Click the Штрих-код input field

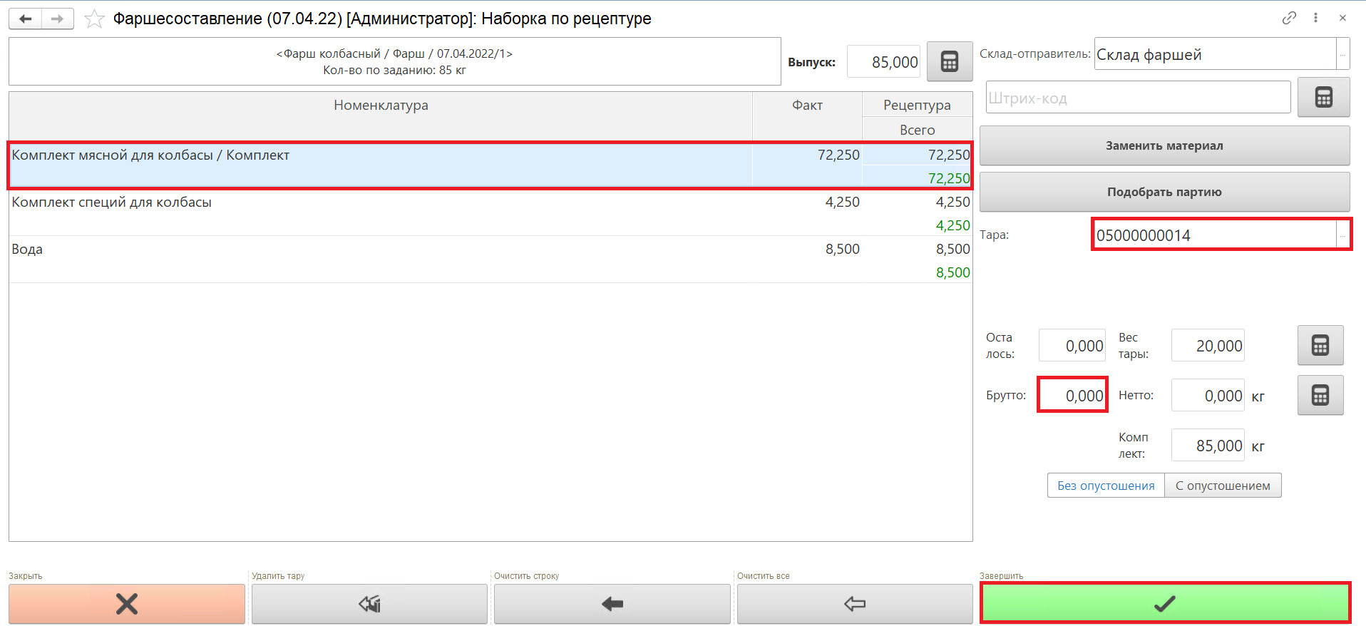click(1137, 98)
